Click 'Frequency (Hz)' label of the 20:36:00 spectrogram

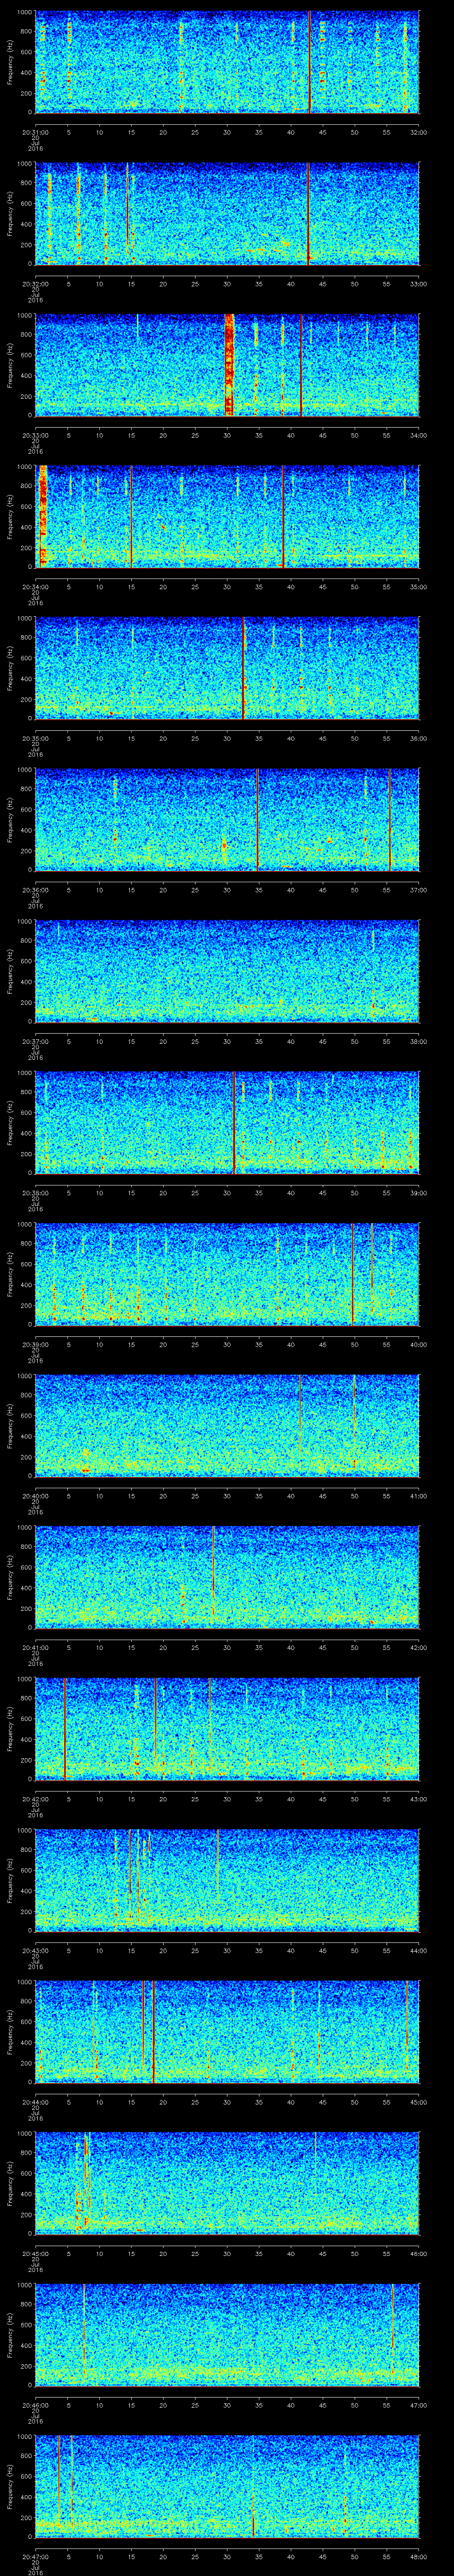click(10, 820)
